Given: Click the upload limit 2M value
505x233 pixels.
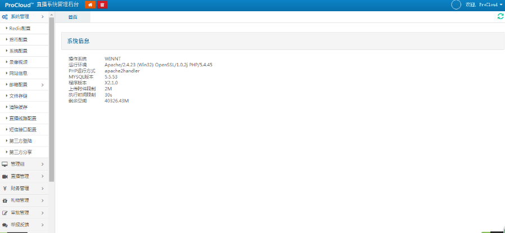Looking at the screenshot, I should 108,89.
